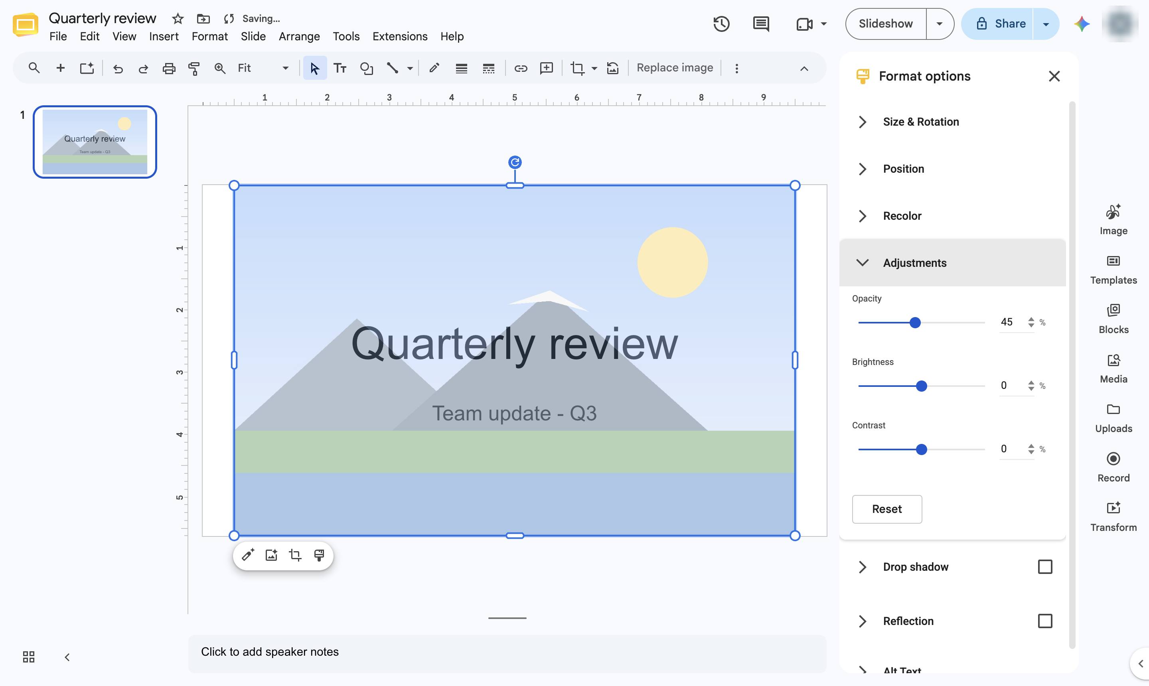The height and width of the screenshot is (686, 1149).
Task: Click the redo arrow in toolbar
Action: point(143,69)
